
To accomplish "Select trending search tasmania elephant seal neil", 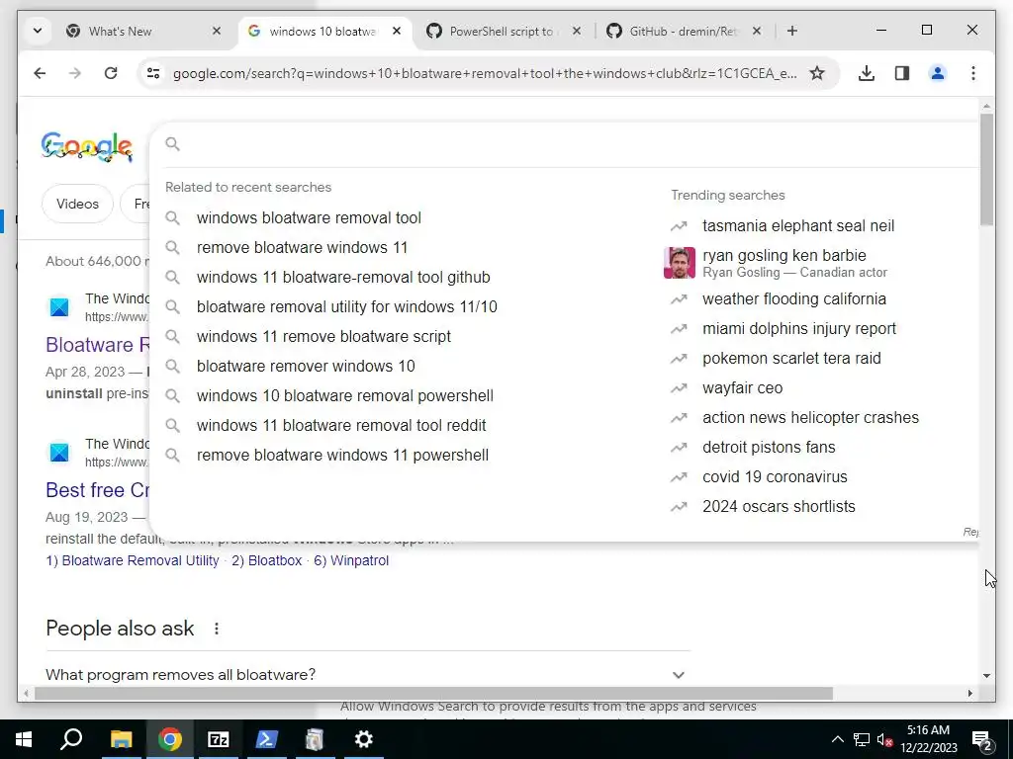I will [x=798, y=226].
